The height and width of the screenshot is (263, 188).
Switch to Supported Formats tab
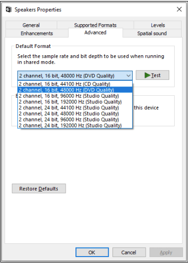tap(95, 25)
